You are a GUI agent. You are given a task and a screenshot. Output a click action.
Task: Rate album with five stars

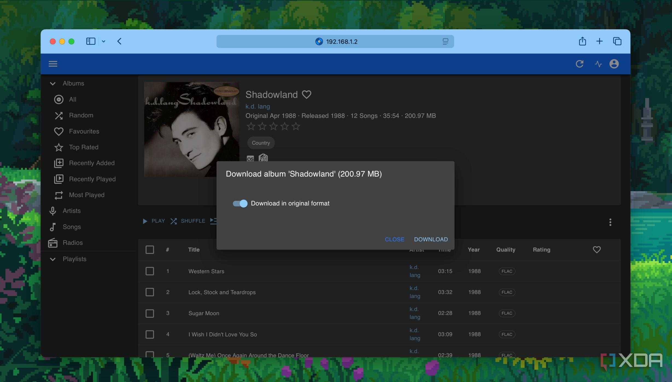[296, 126]
